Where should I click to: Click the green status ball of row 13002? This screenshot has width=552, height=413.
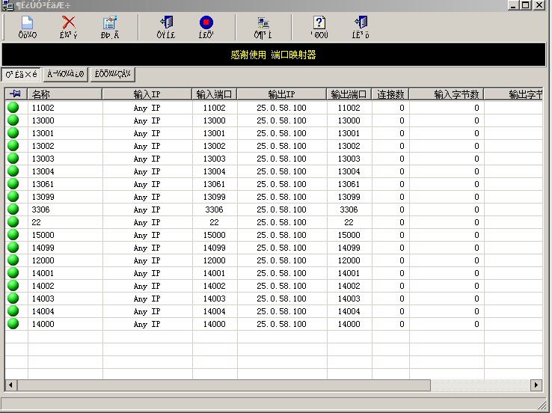coord(13,145)
